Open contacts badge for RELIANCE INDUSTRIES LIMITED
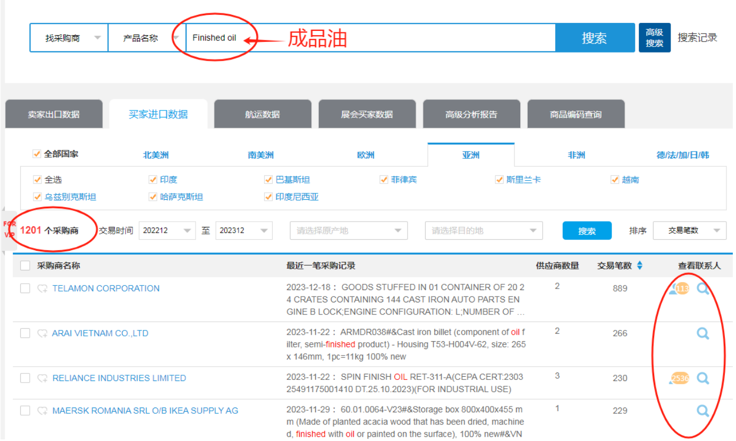The image size is (736, 441). 680,378
